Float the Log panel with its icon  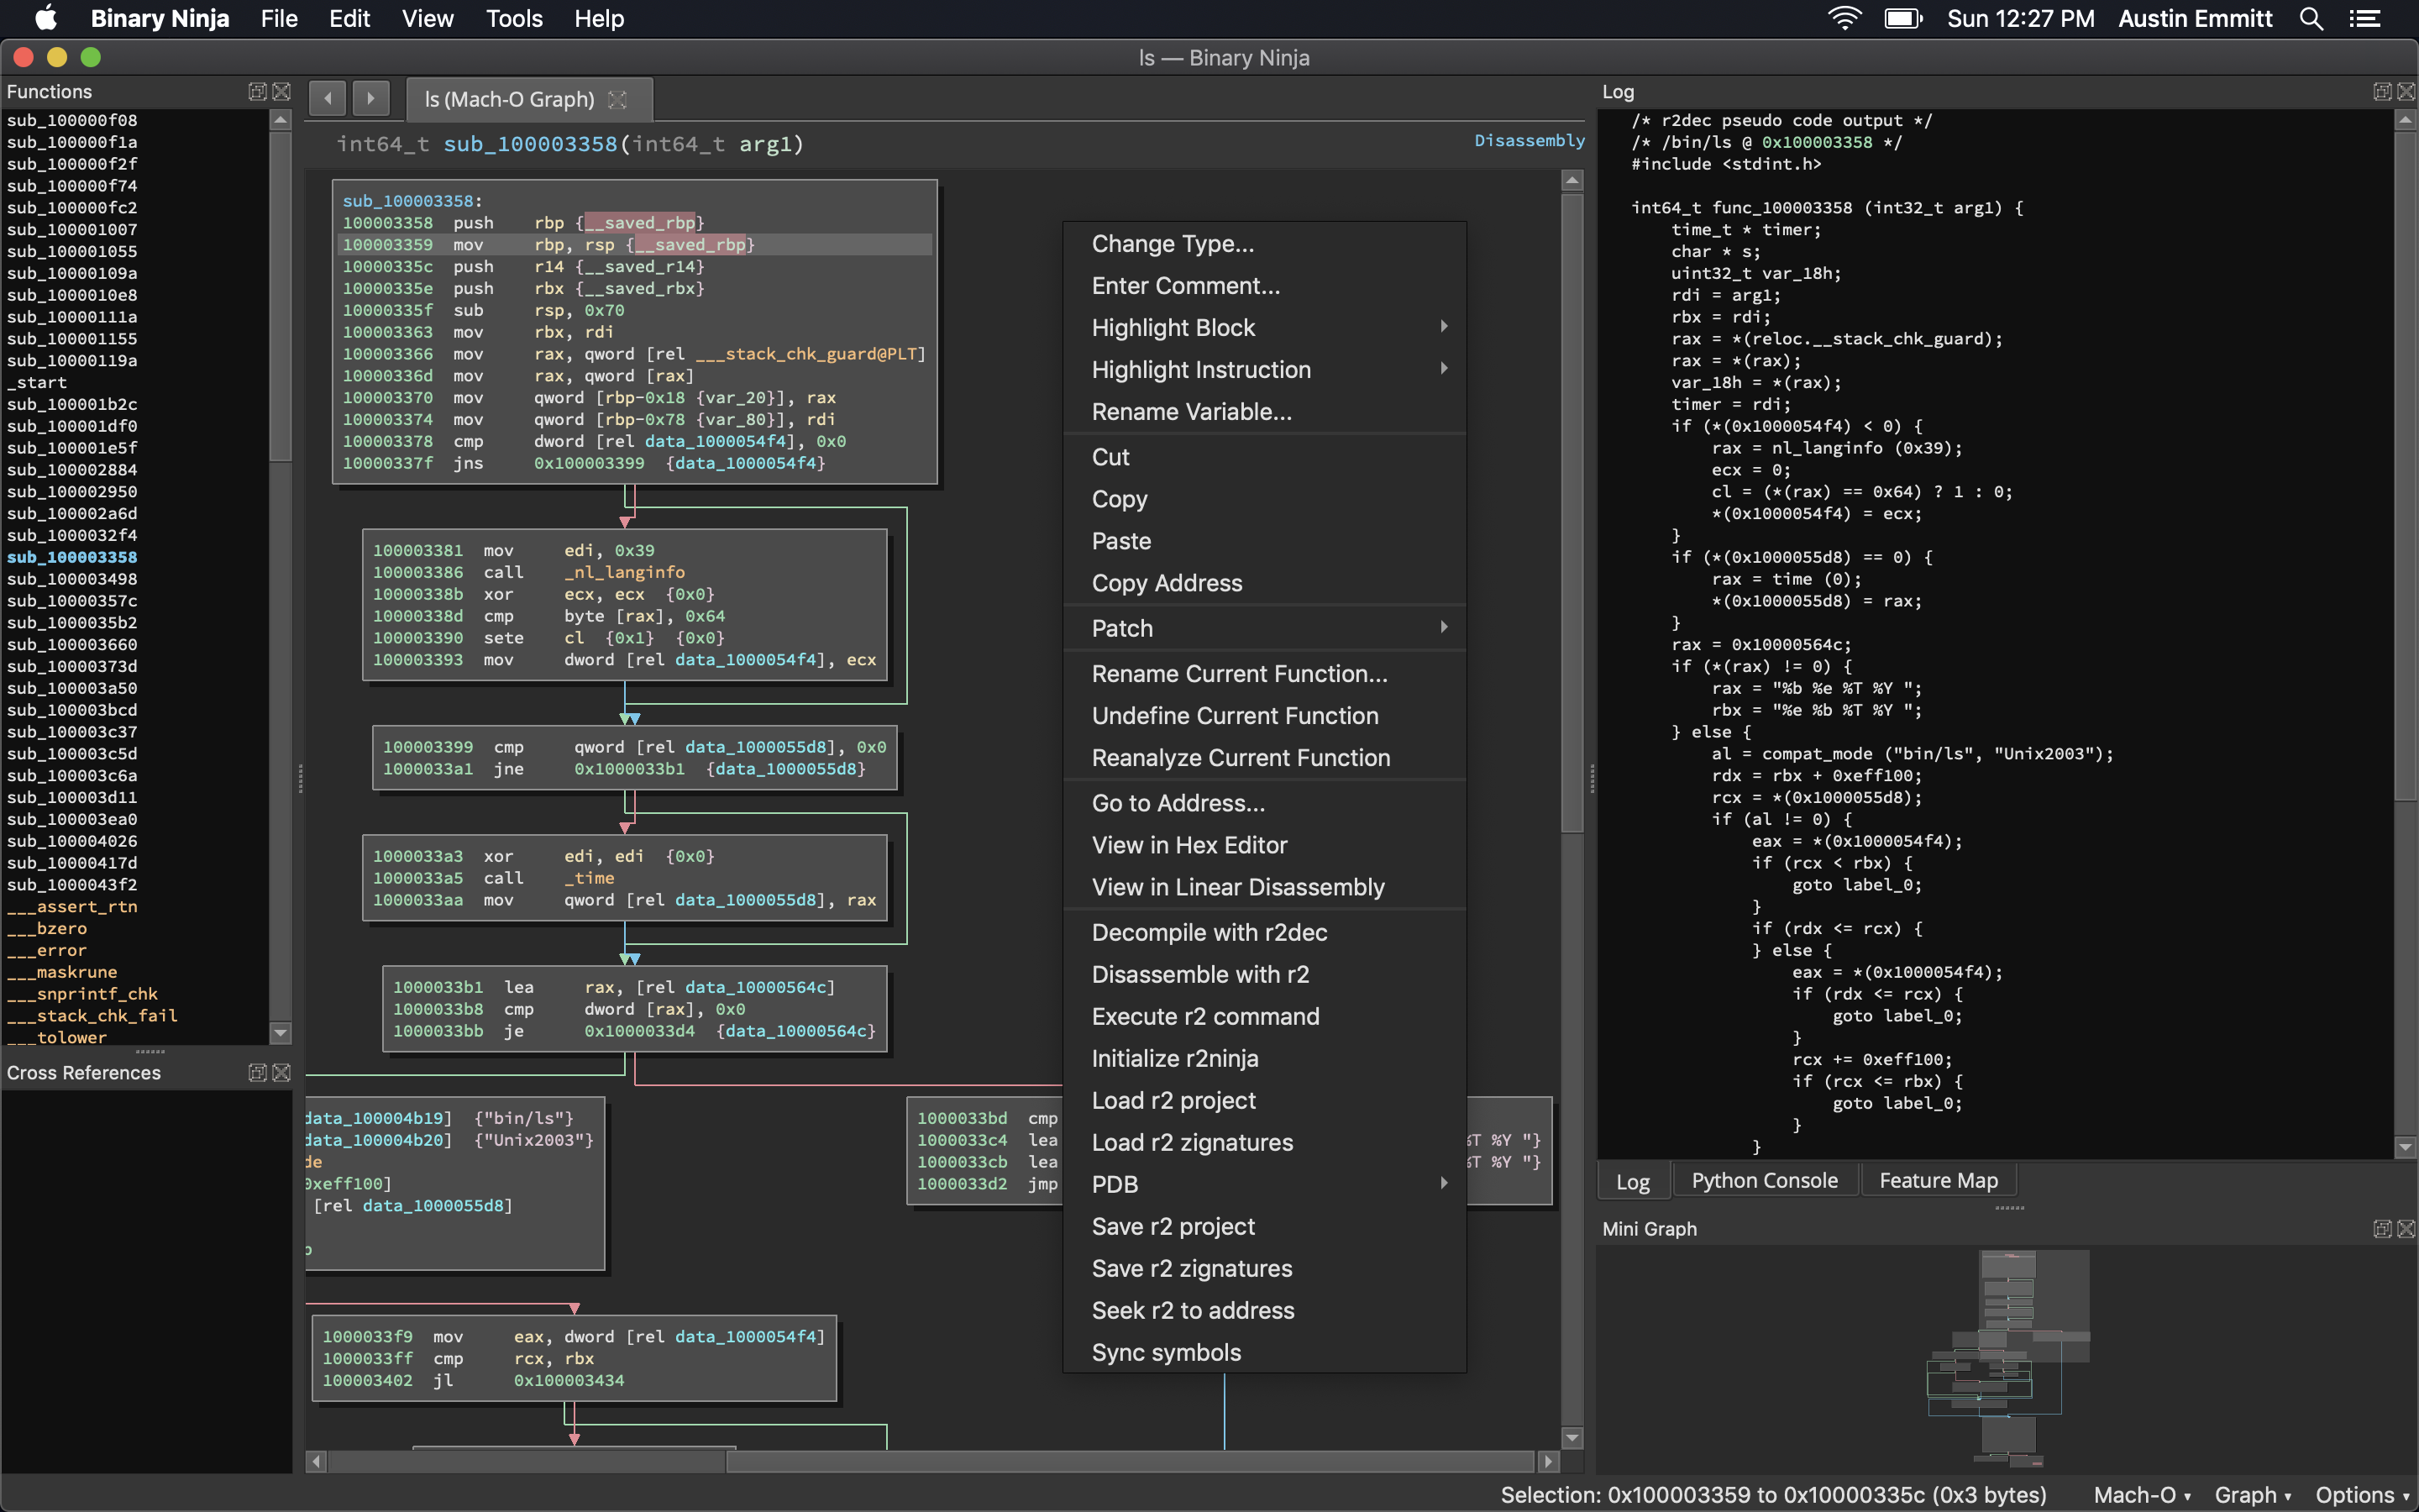pos(2382,91)
